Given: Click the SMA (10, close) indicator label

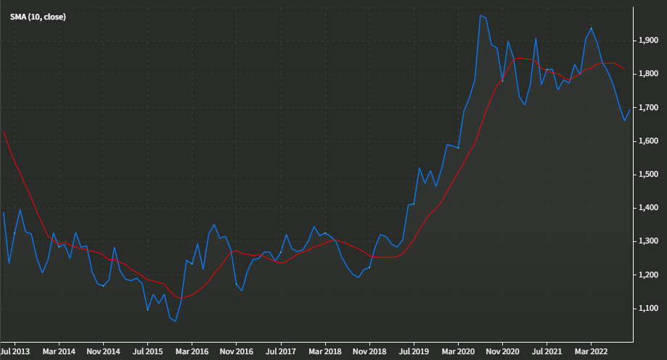Looking at the screenshot, I should pos(38,17).
